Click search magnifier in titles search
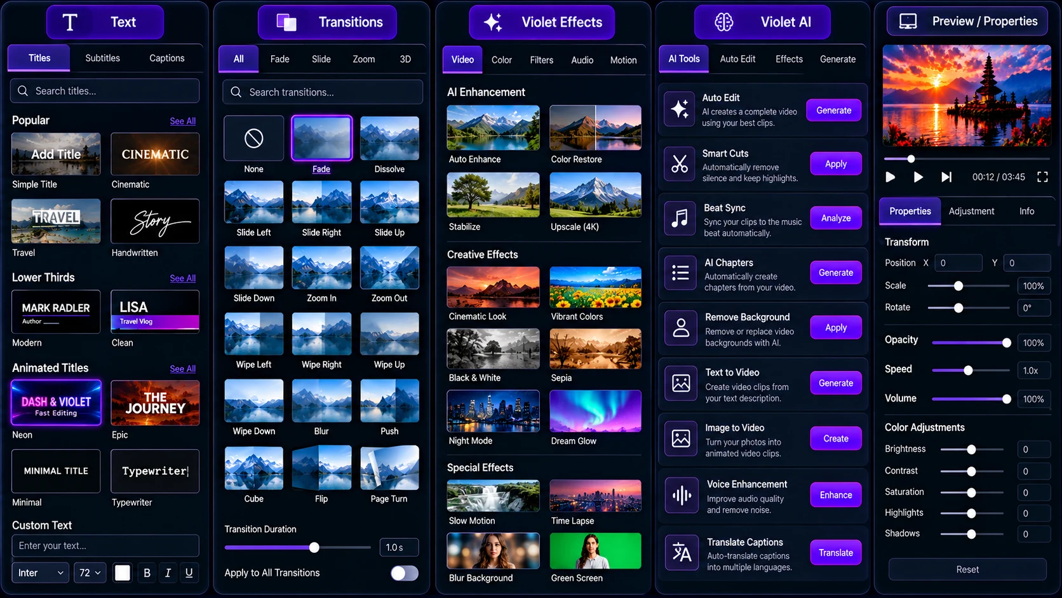Viewport: 1062px width, 598px height. (23, 91)
